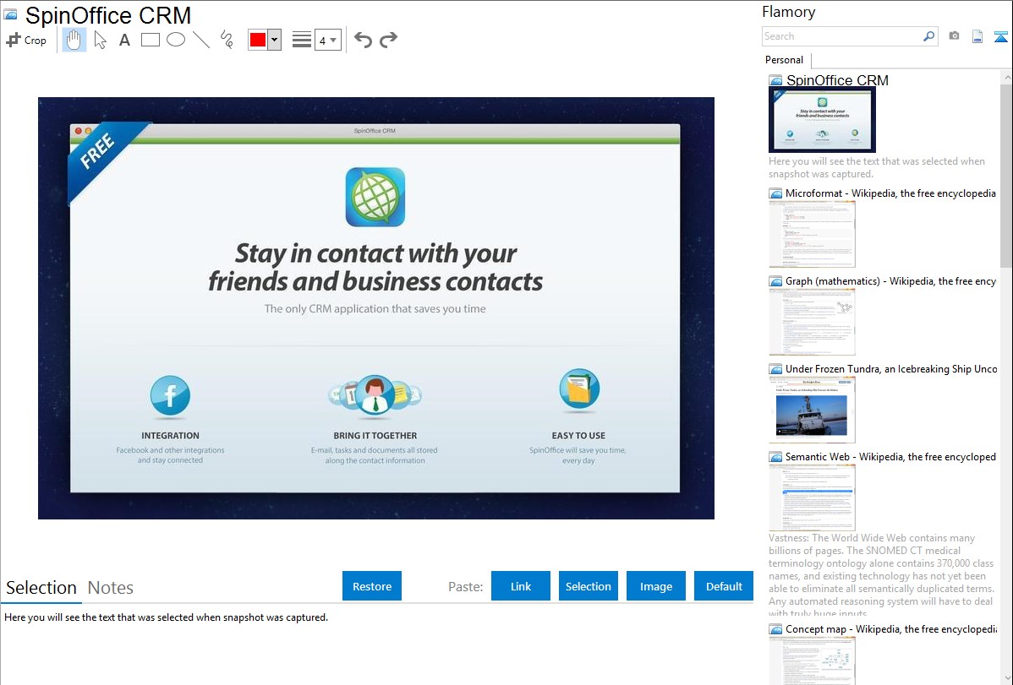
Task: Click the sidebar vertical scrollbar
Action: [1006, 176]
